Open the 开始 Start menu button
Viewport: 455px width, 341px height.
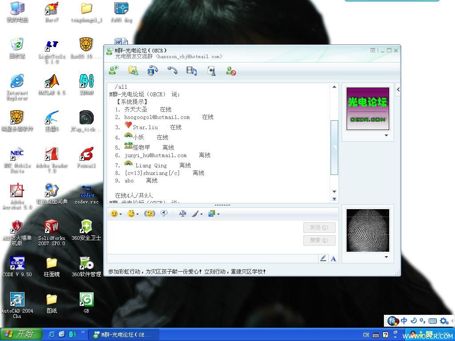click(x=21, y=334)
